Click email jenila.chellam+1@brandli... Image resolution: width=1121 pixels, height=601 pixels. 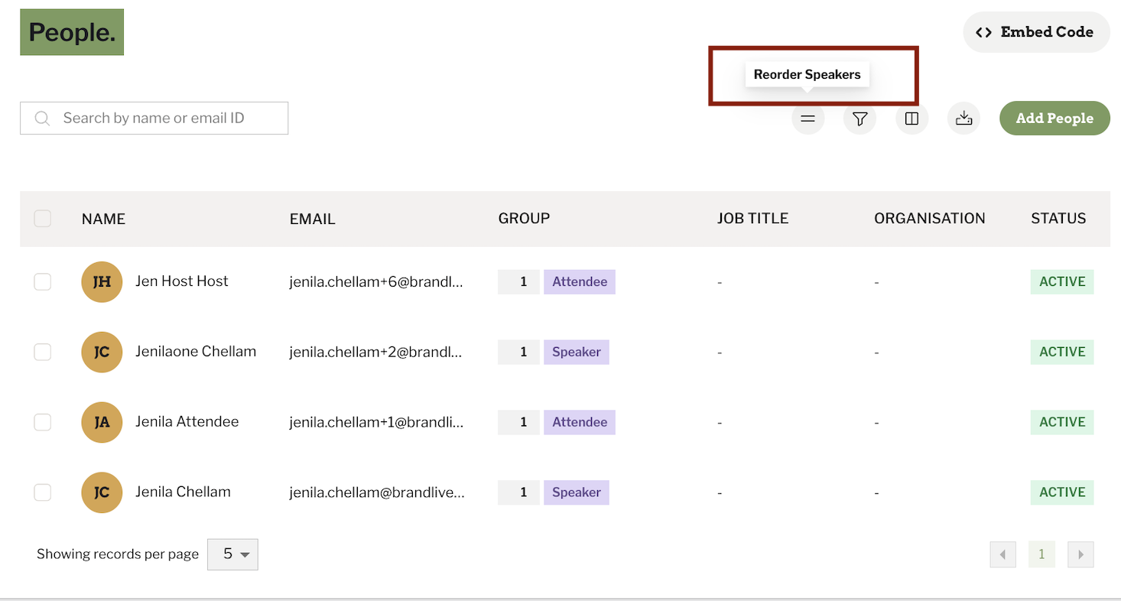pyautogui.click(x=376, y=422)
